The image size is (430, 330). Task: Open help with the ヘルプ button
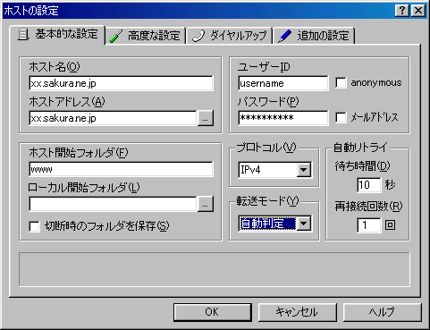coord(383,312)
